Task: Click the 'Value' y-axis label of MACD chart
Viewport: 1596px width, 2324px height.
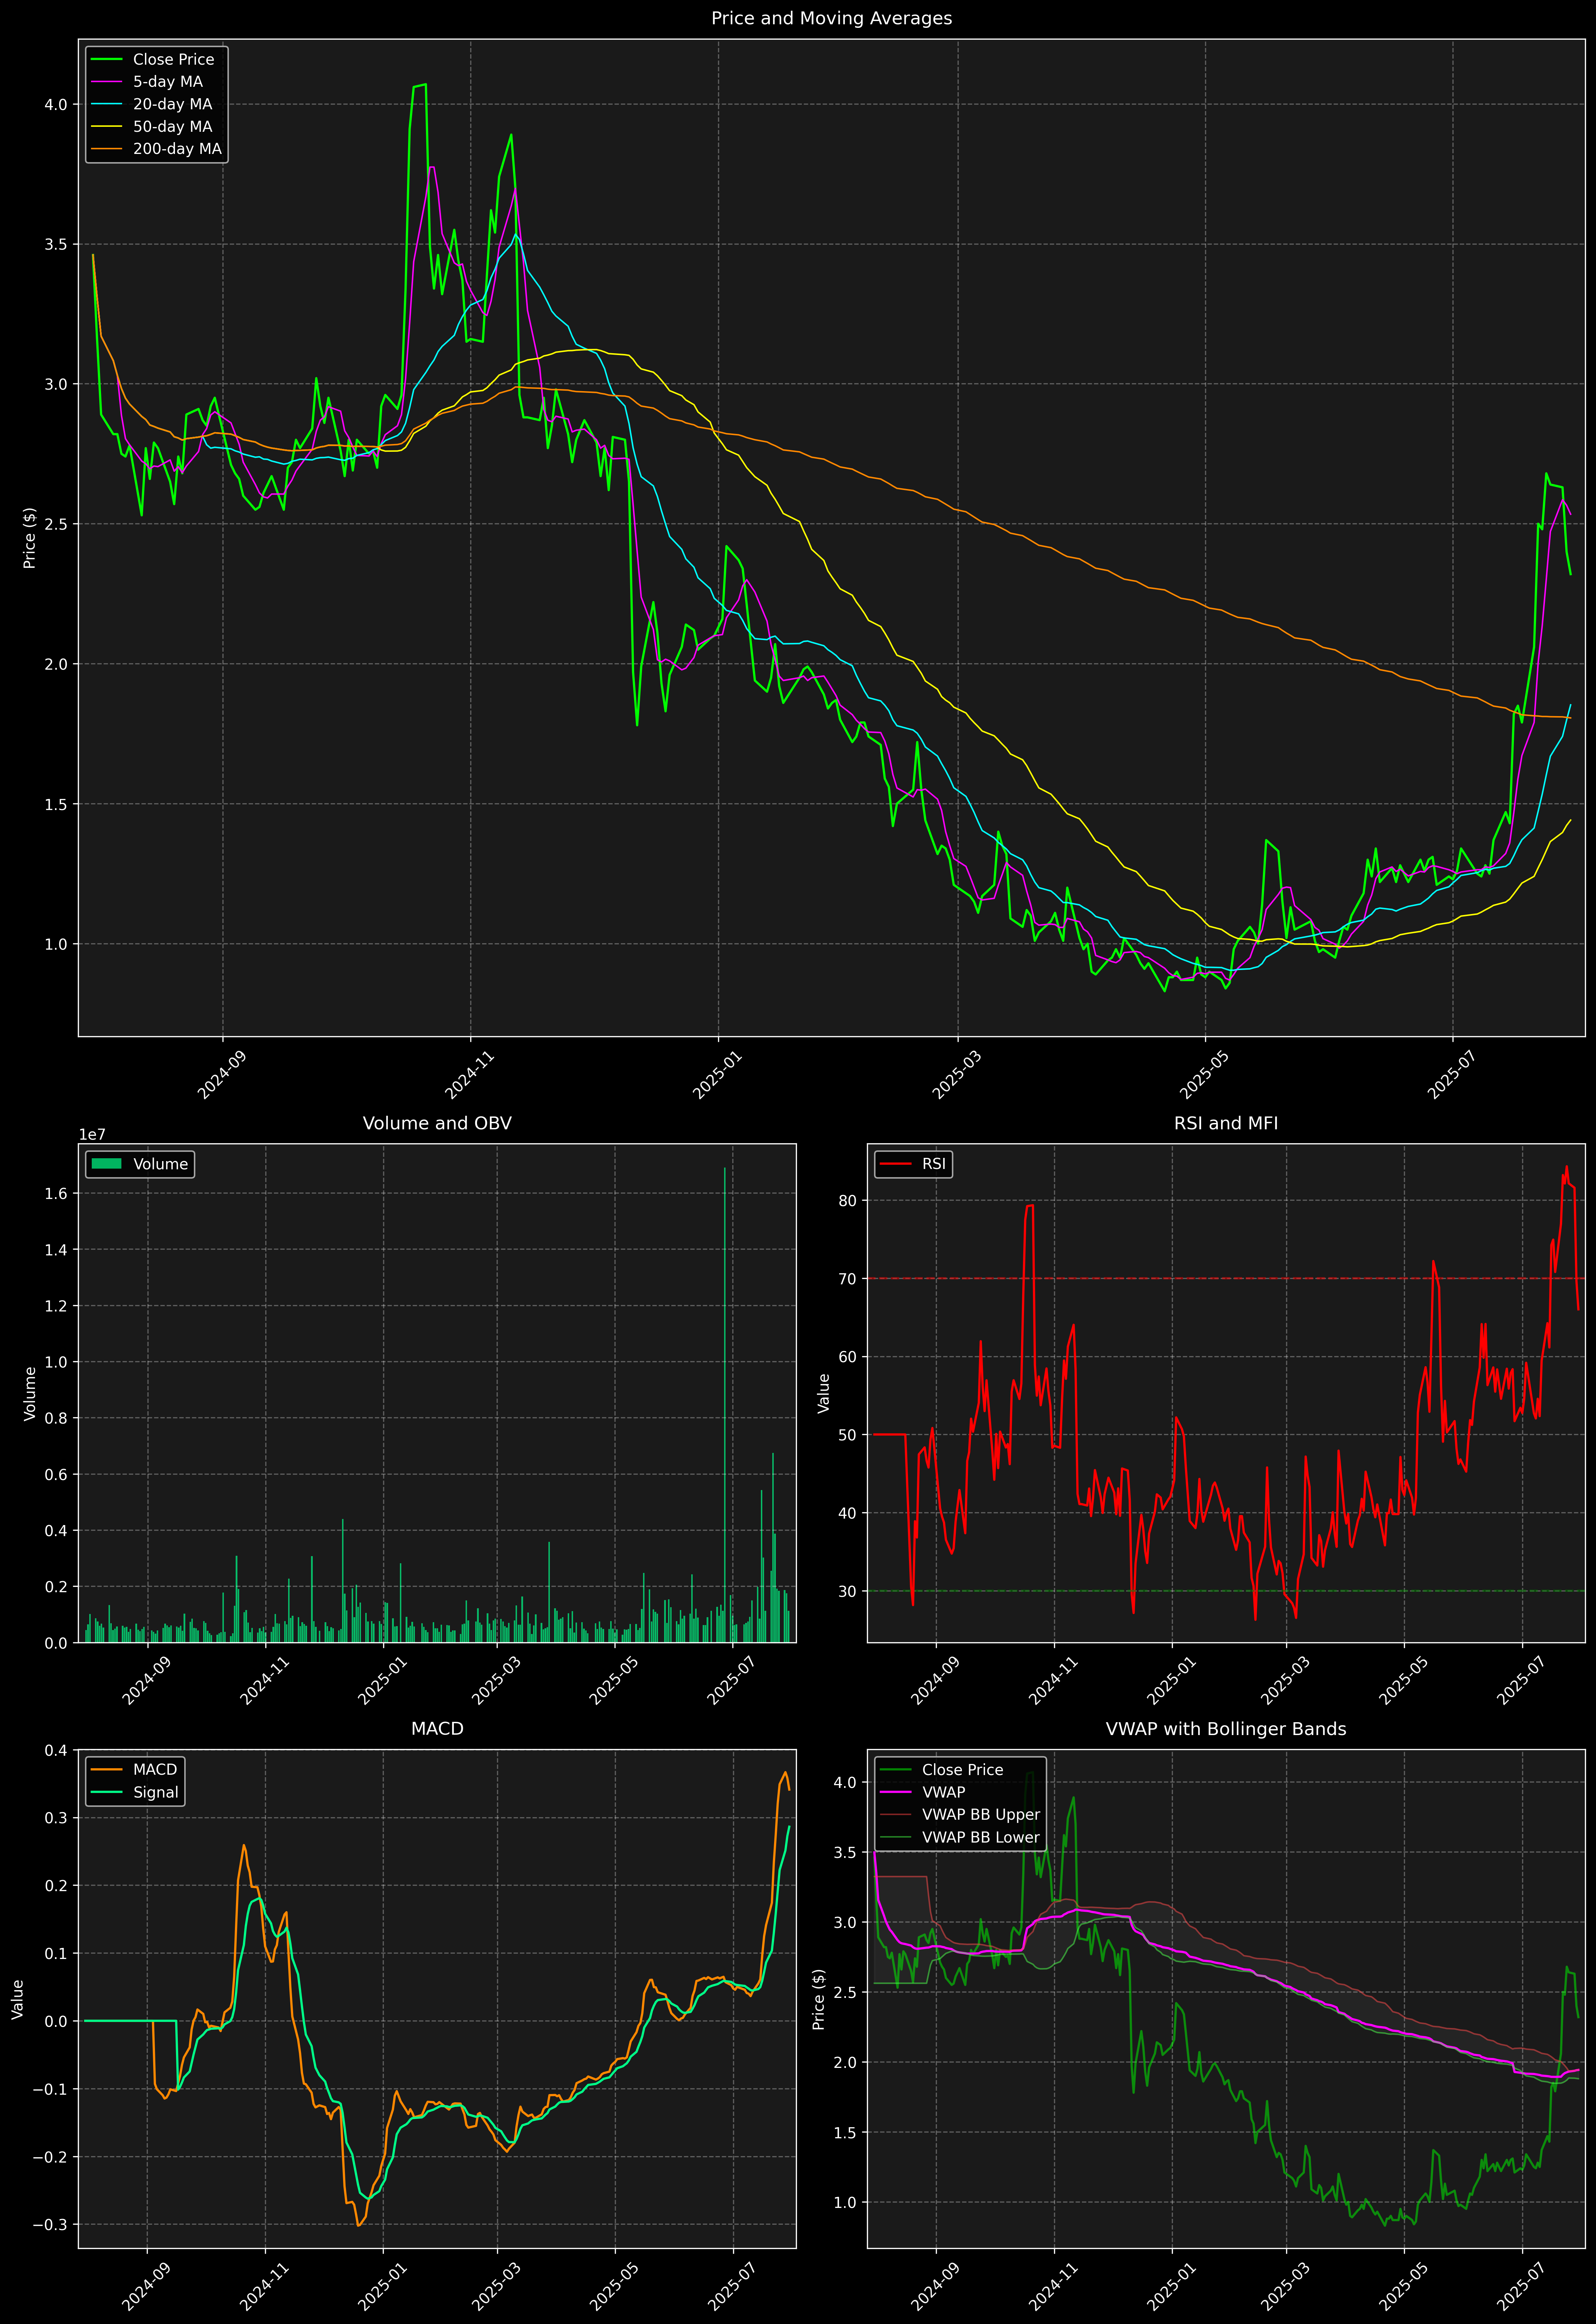Action: 18,1999
